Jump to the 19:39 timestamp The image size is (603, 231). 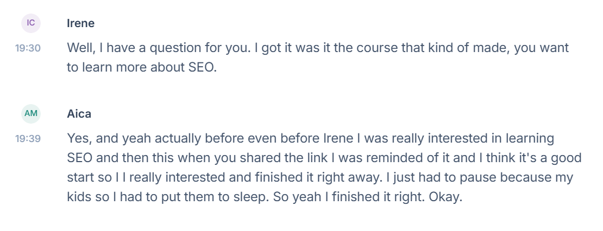pos(28,139)
